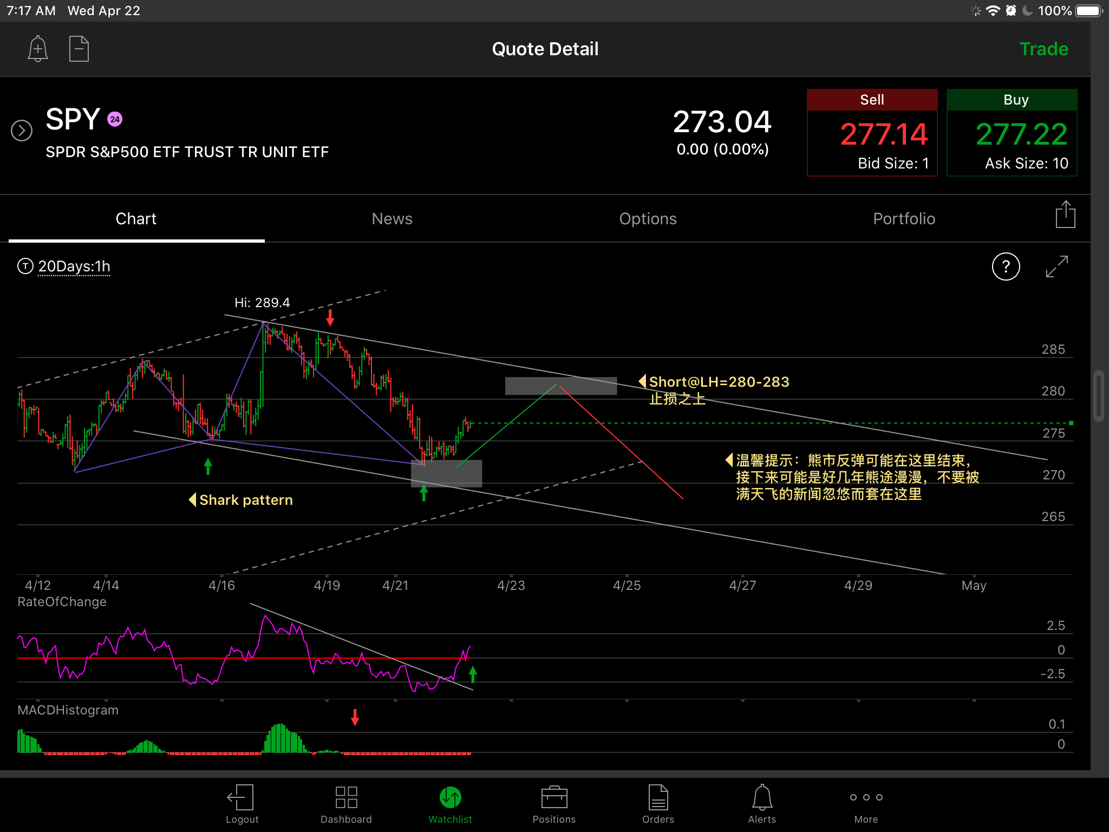
Task: Open the Positions briefcase tab
Action: pos(554,804)
